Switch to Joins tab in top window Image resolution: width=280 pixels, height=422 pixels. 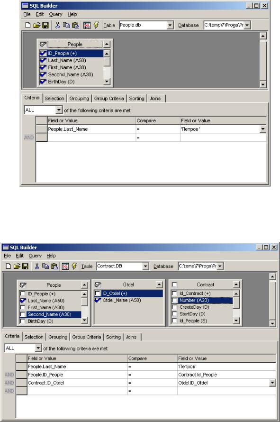[x=155, y=99]
